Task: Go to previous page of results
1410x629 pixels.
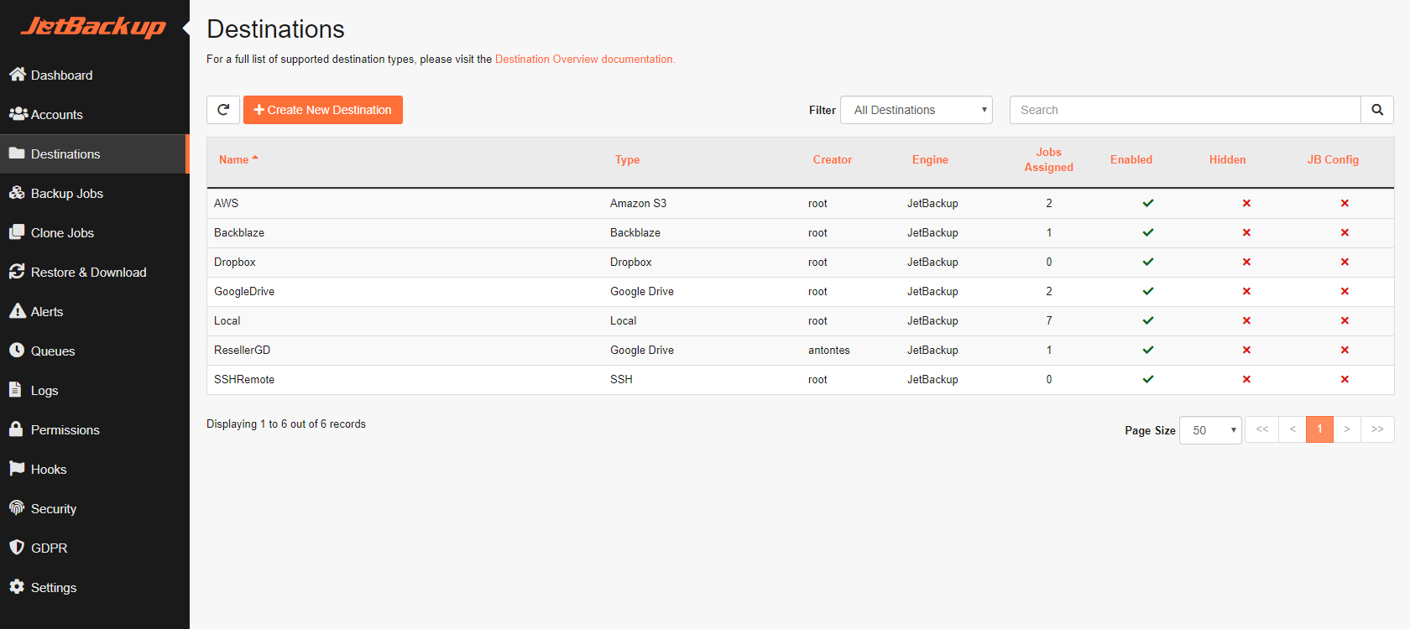Action: (1292, 429)
